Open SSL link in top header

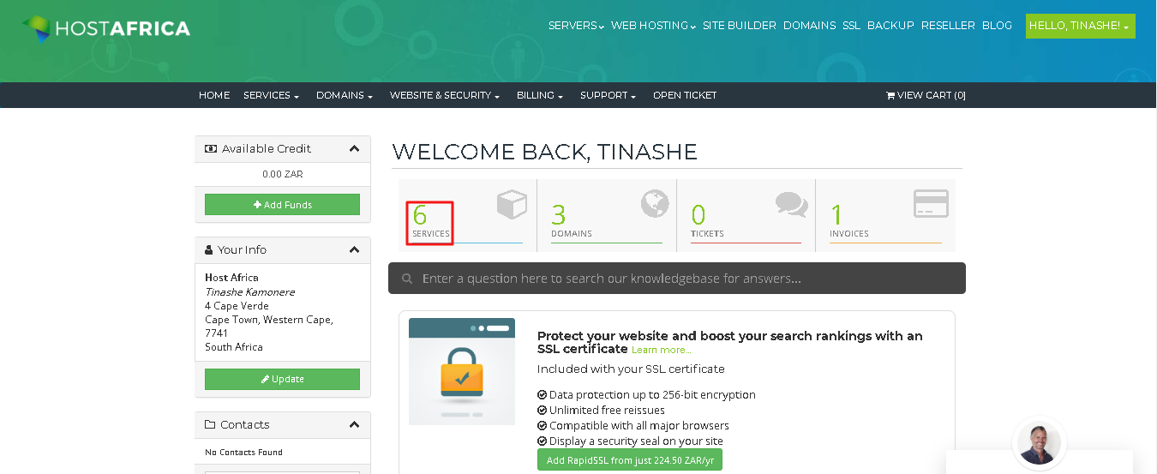851,26
